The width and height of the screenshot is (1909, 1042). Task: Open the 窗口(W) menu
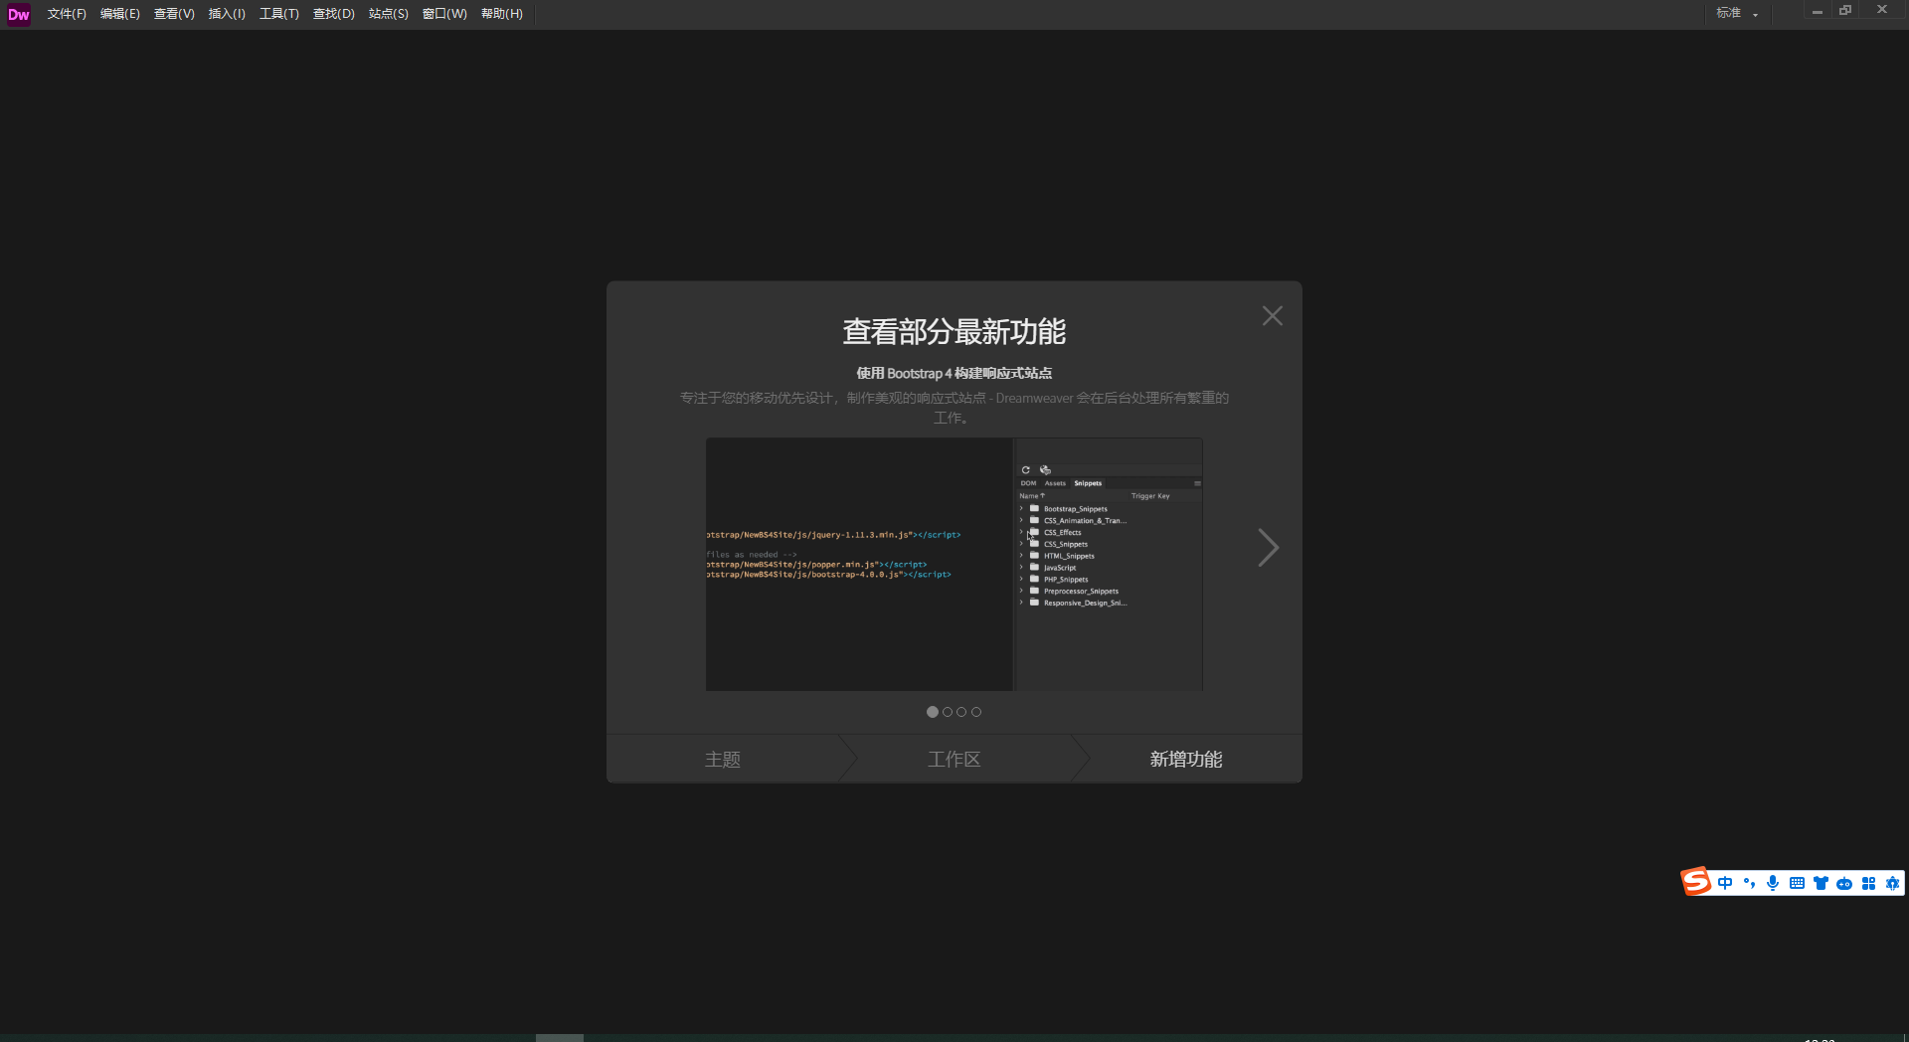click(444, 14)
